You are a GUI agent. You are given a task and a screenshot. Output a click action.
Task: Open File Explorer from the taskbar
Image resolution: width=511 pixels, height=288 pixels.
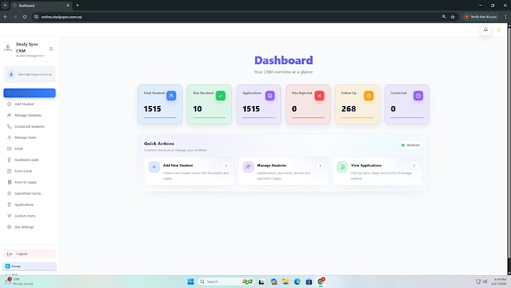coord(286,281)
